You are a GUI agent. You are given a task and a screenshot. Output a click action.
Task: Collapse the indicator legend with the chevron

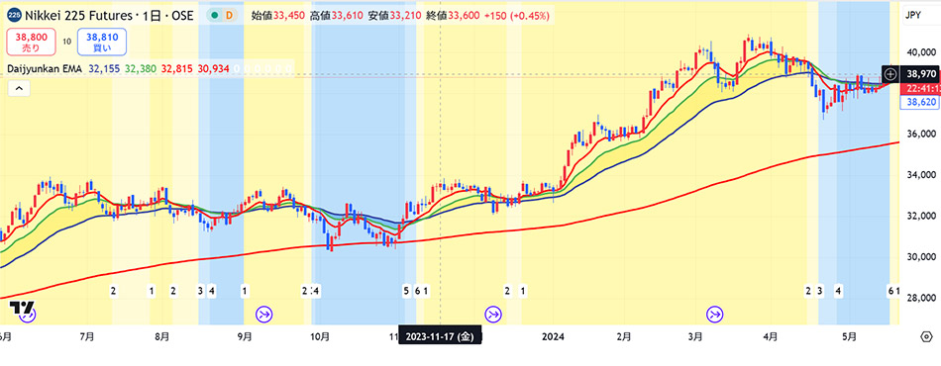(19, 89)
